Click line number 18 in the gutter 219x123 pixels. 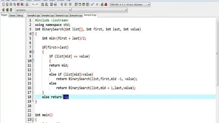(x=29, y=97)
